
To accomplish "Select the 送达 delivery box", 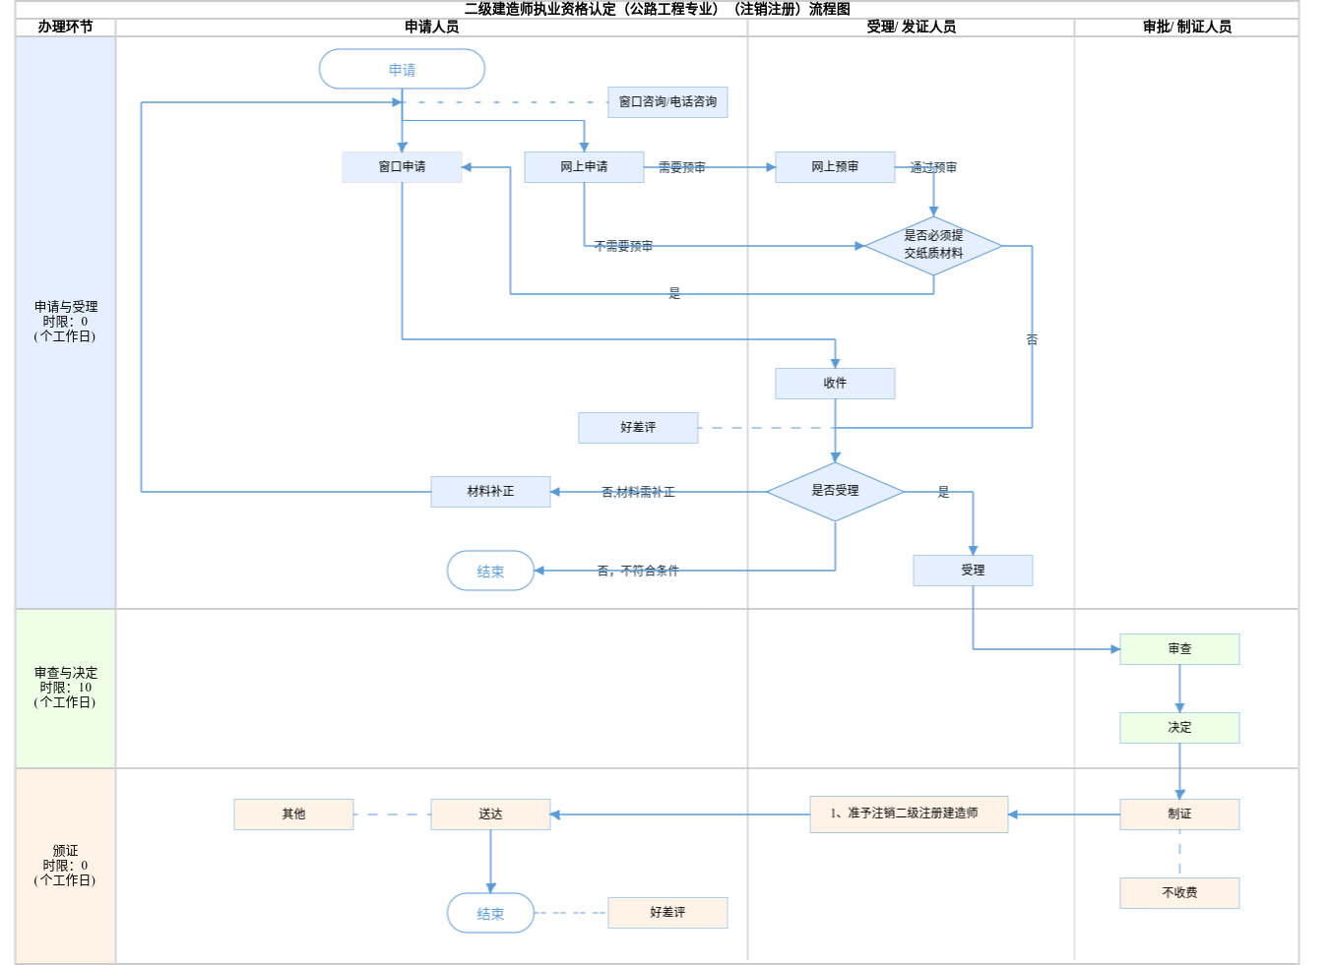I will (490, 814).
